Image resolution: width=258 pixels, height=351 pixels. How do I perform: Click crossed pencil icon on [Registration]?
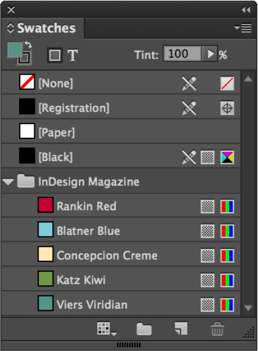tap(189, 108)
